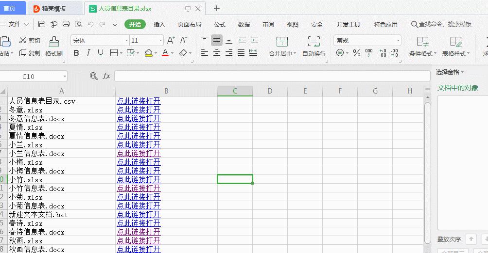
Task: Click the font color A swatch
Action: (x=165, y=53)
